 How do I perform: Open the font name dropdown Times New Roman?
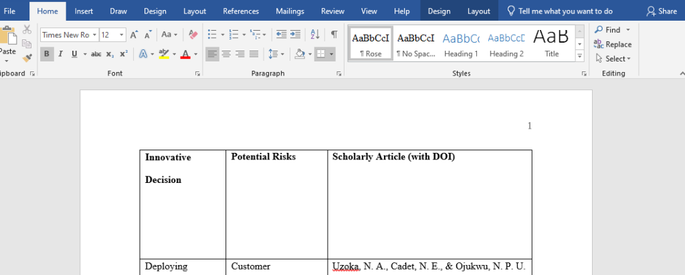(94, 35)
